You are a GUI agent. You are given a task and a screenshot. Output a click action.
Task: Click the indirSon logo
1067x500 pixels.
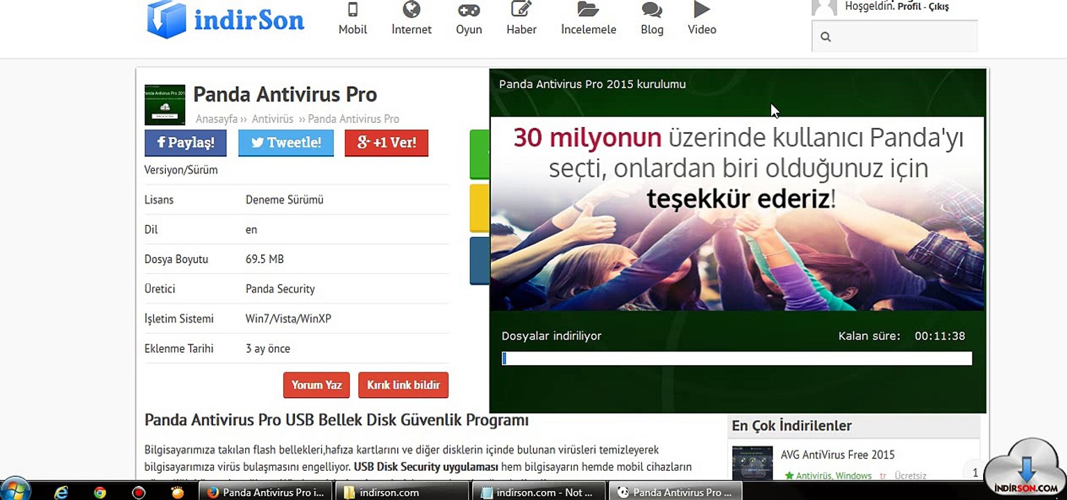coord(226,19)
